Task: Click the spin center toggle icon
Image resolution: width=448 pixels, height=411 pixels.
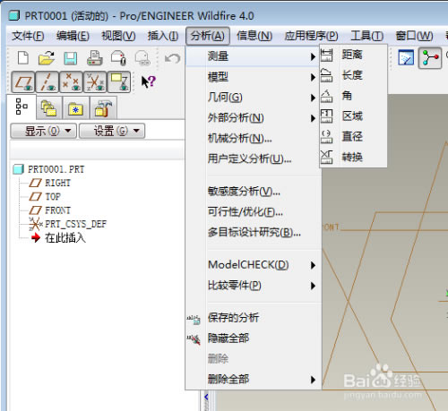Action: (x=430, y=58)
